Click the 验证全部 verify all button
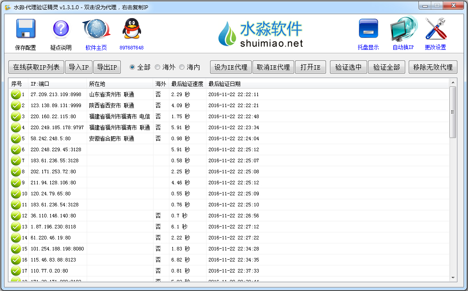Image resolution: width=468 pixels, height=291 pixels. click(387, 67)
